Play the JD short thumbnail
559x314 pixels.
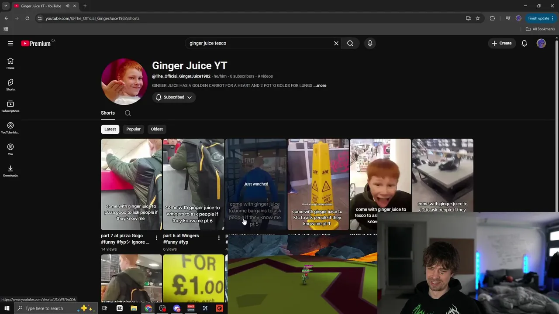(443, 175)
